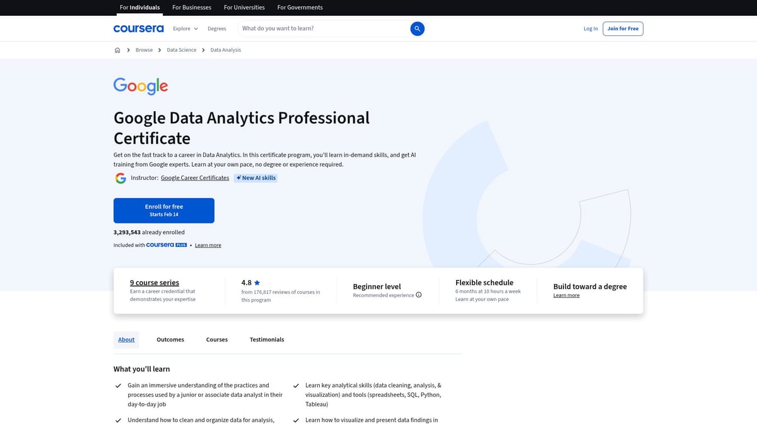Click the '4.8' rating value
Viewport: 757px width, 426px height.
[247, 283]
